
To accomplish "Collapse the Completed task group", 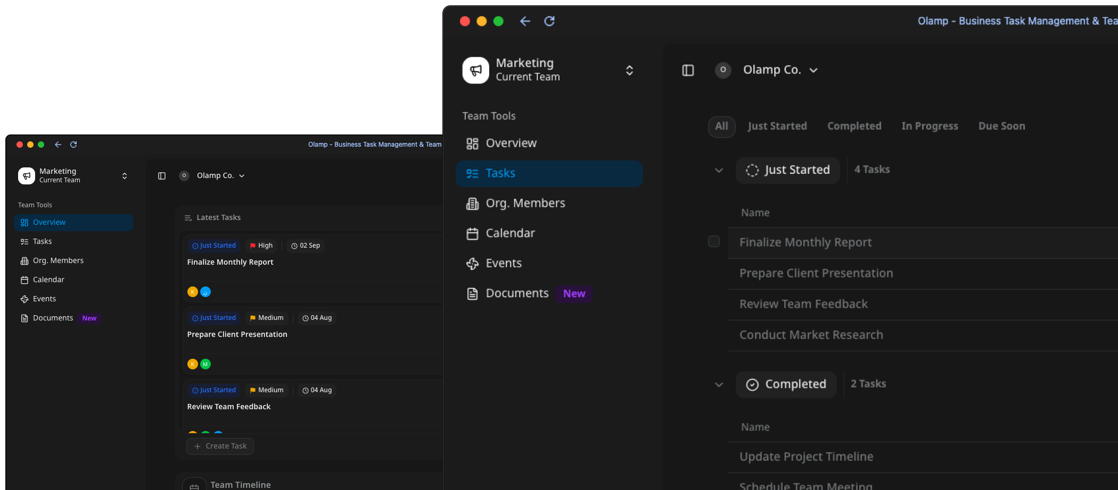I will (x=719, y=384).
